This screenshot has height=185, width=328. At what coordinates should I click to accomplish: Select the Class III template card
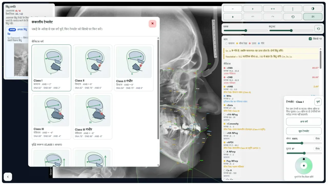pos(51,116)
